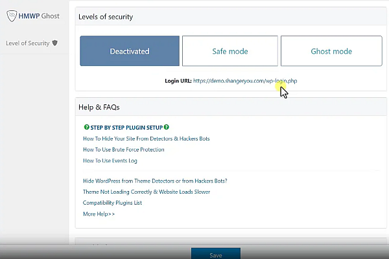Select the Deactivated security level
Screen dimensions: 389x259
click(129, 51)
